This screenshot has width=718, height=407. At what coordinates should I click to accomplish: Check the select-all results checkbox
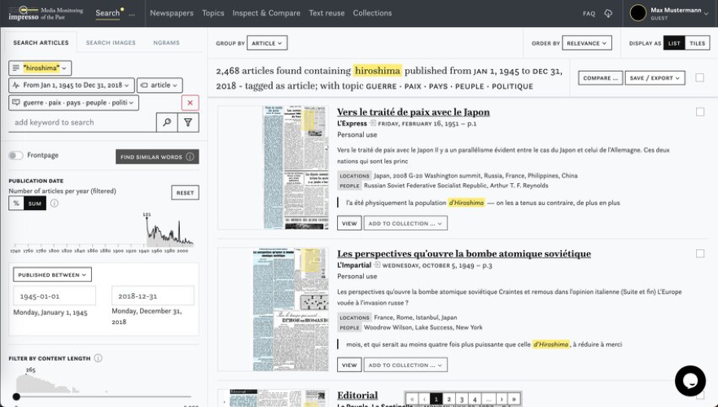[x=700, y=77]
